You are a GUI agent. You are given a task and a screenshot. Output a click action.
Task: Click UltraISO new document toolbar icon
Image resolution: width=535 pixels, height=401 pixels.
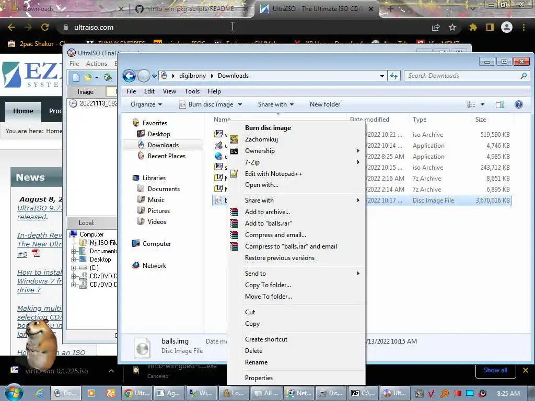[x=76, y=78]
